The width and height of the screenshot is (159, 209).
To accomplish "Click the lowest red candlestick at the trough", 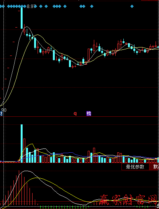I will (72, 67).
